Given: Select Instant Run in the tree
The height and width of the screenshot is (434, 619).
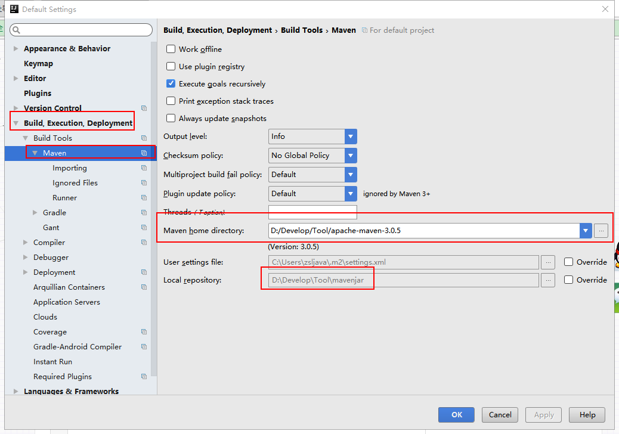Looking at the screenshot, I should [53, 362].
